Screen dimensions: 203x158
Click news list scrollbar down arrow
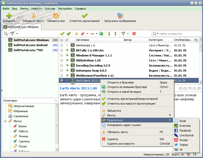click(x=200, y=82)
